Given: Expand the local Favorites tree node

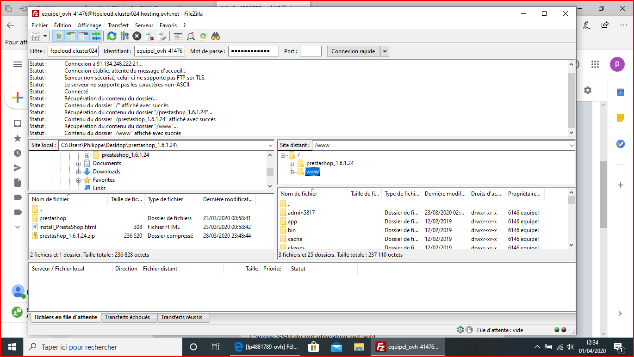Looking at the screenshot, I should [79, 180].
